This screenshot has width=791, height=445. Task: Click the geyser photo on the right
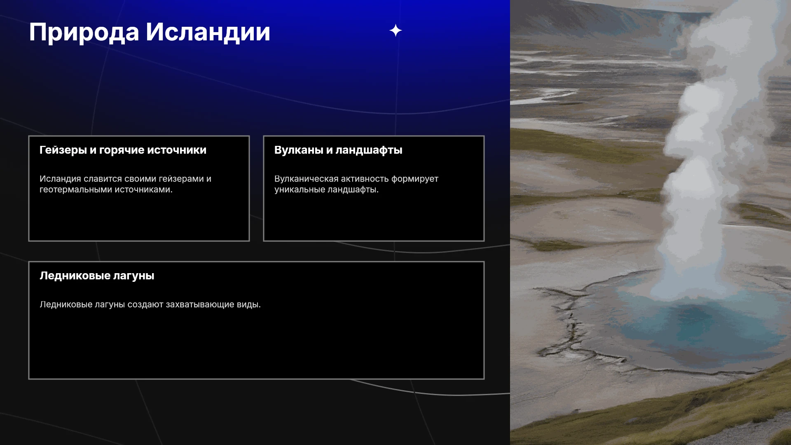pyautogui.click(x=651, y=222)
